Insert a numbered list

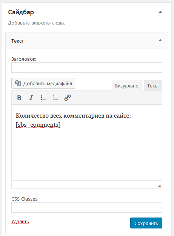pos(55,98)
